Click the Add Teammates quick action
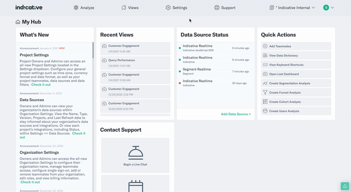Viewport: 351px width, 192px height. click(x=296, y=46)
